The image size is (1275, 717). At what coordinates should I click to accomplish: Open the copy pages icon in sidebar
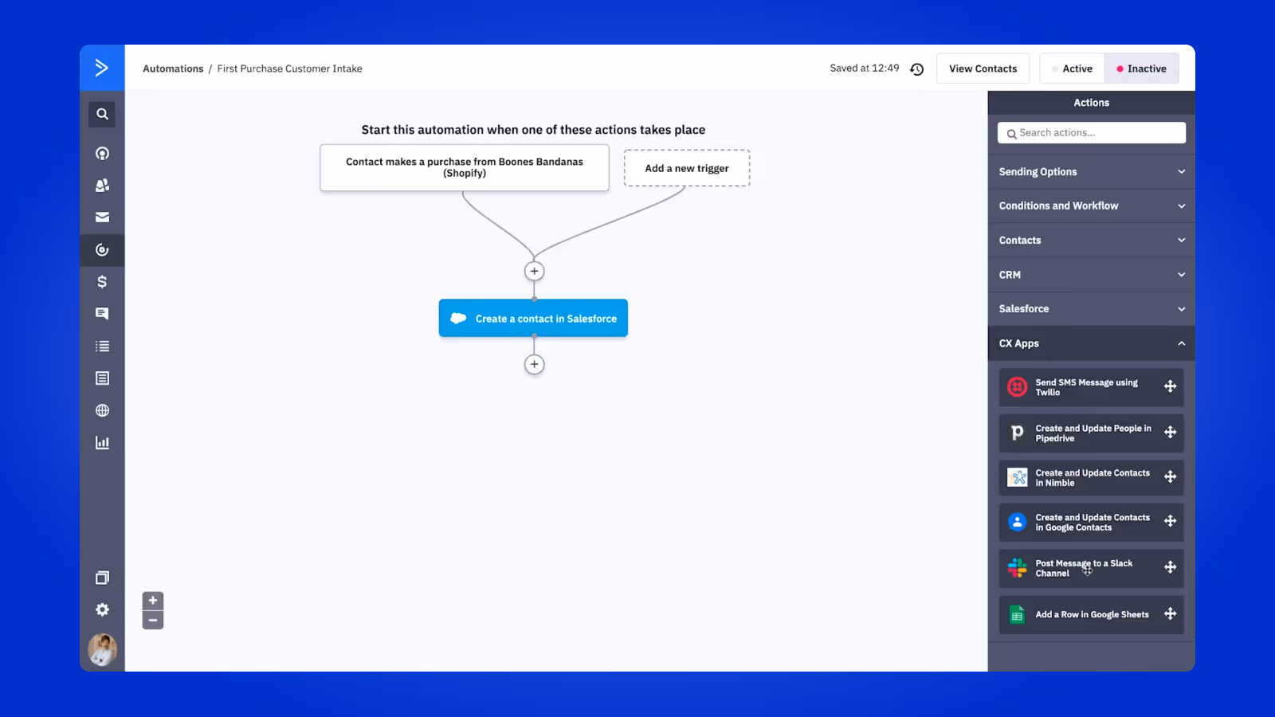tap(102, 578)
